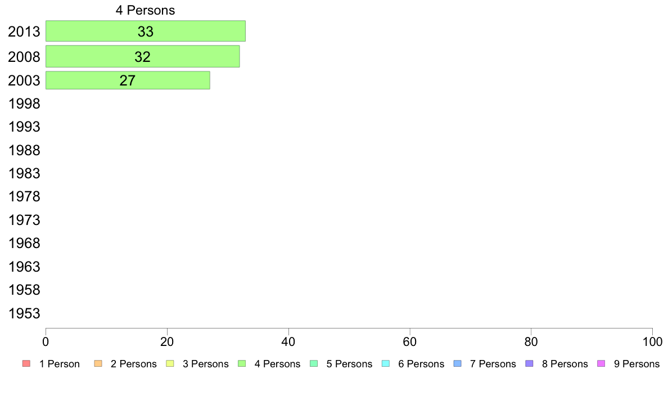Click the 5 Persons legend swatch
This screenshot has width=668, height=414.
tap(314, 364)
